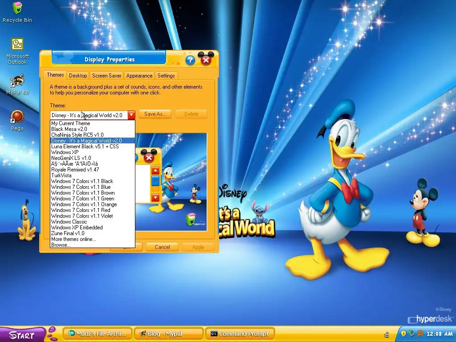Screen dimensions: 456x342
Task: Open the Pego desktop shortcut
Action: point(17,120)
